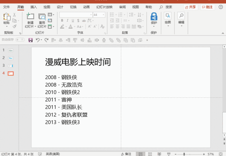Click the New Slide (新建幻灯片) icon
Image resolution: width=226 pixels, height=156 pixels.
pyautogui.click(x=30, y=16)
